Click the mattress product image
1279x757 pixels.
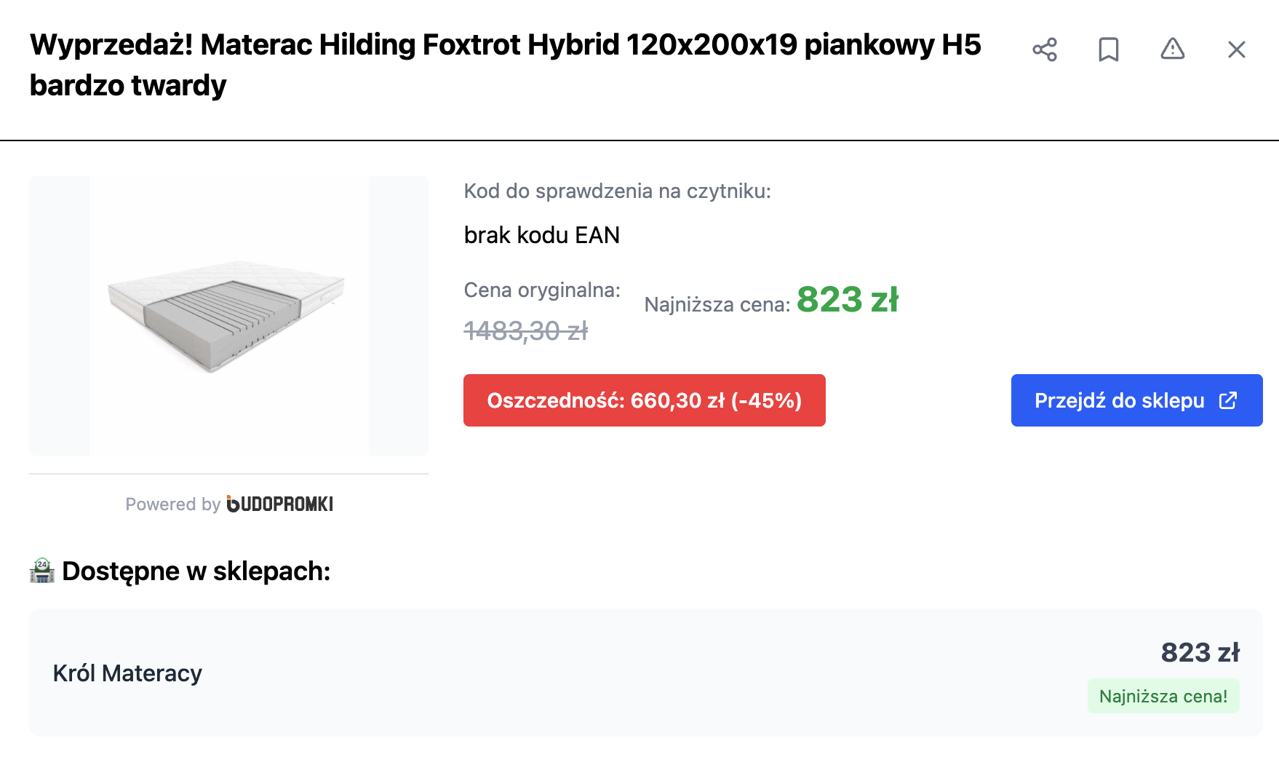[x=228, y=316]
